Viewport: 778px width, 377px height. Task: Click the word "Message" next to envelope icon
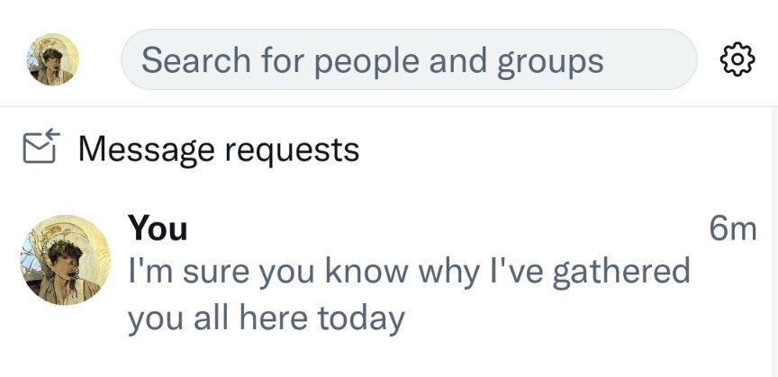pos(146,148)
